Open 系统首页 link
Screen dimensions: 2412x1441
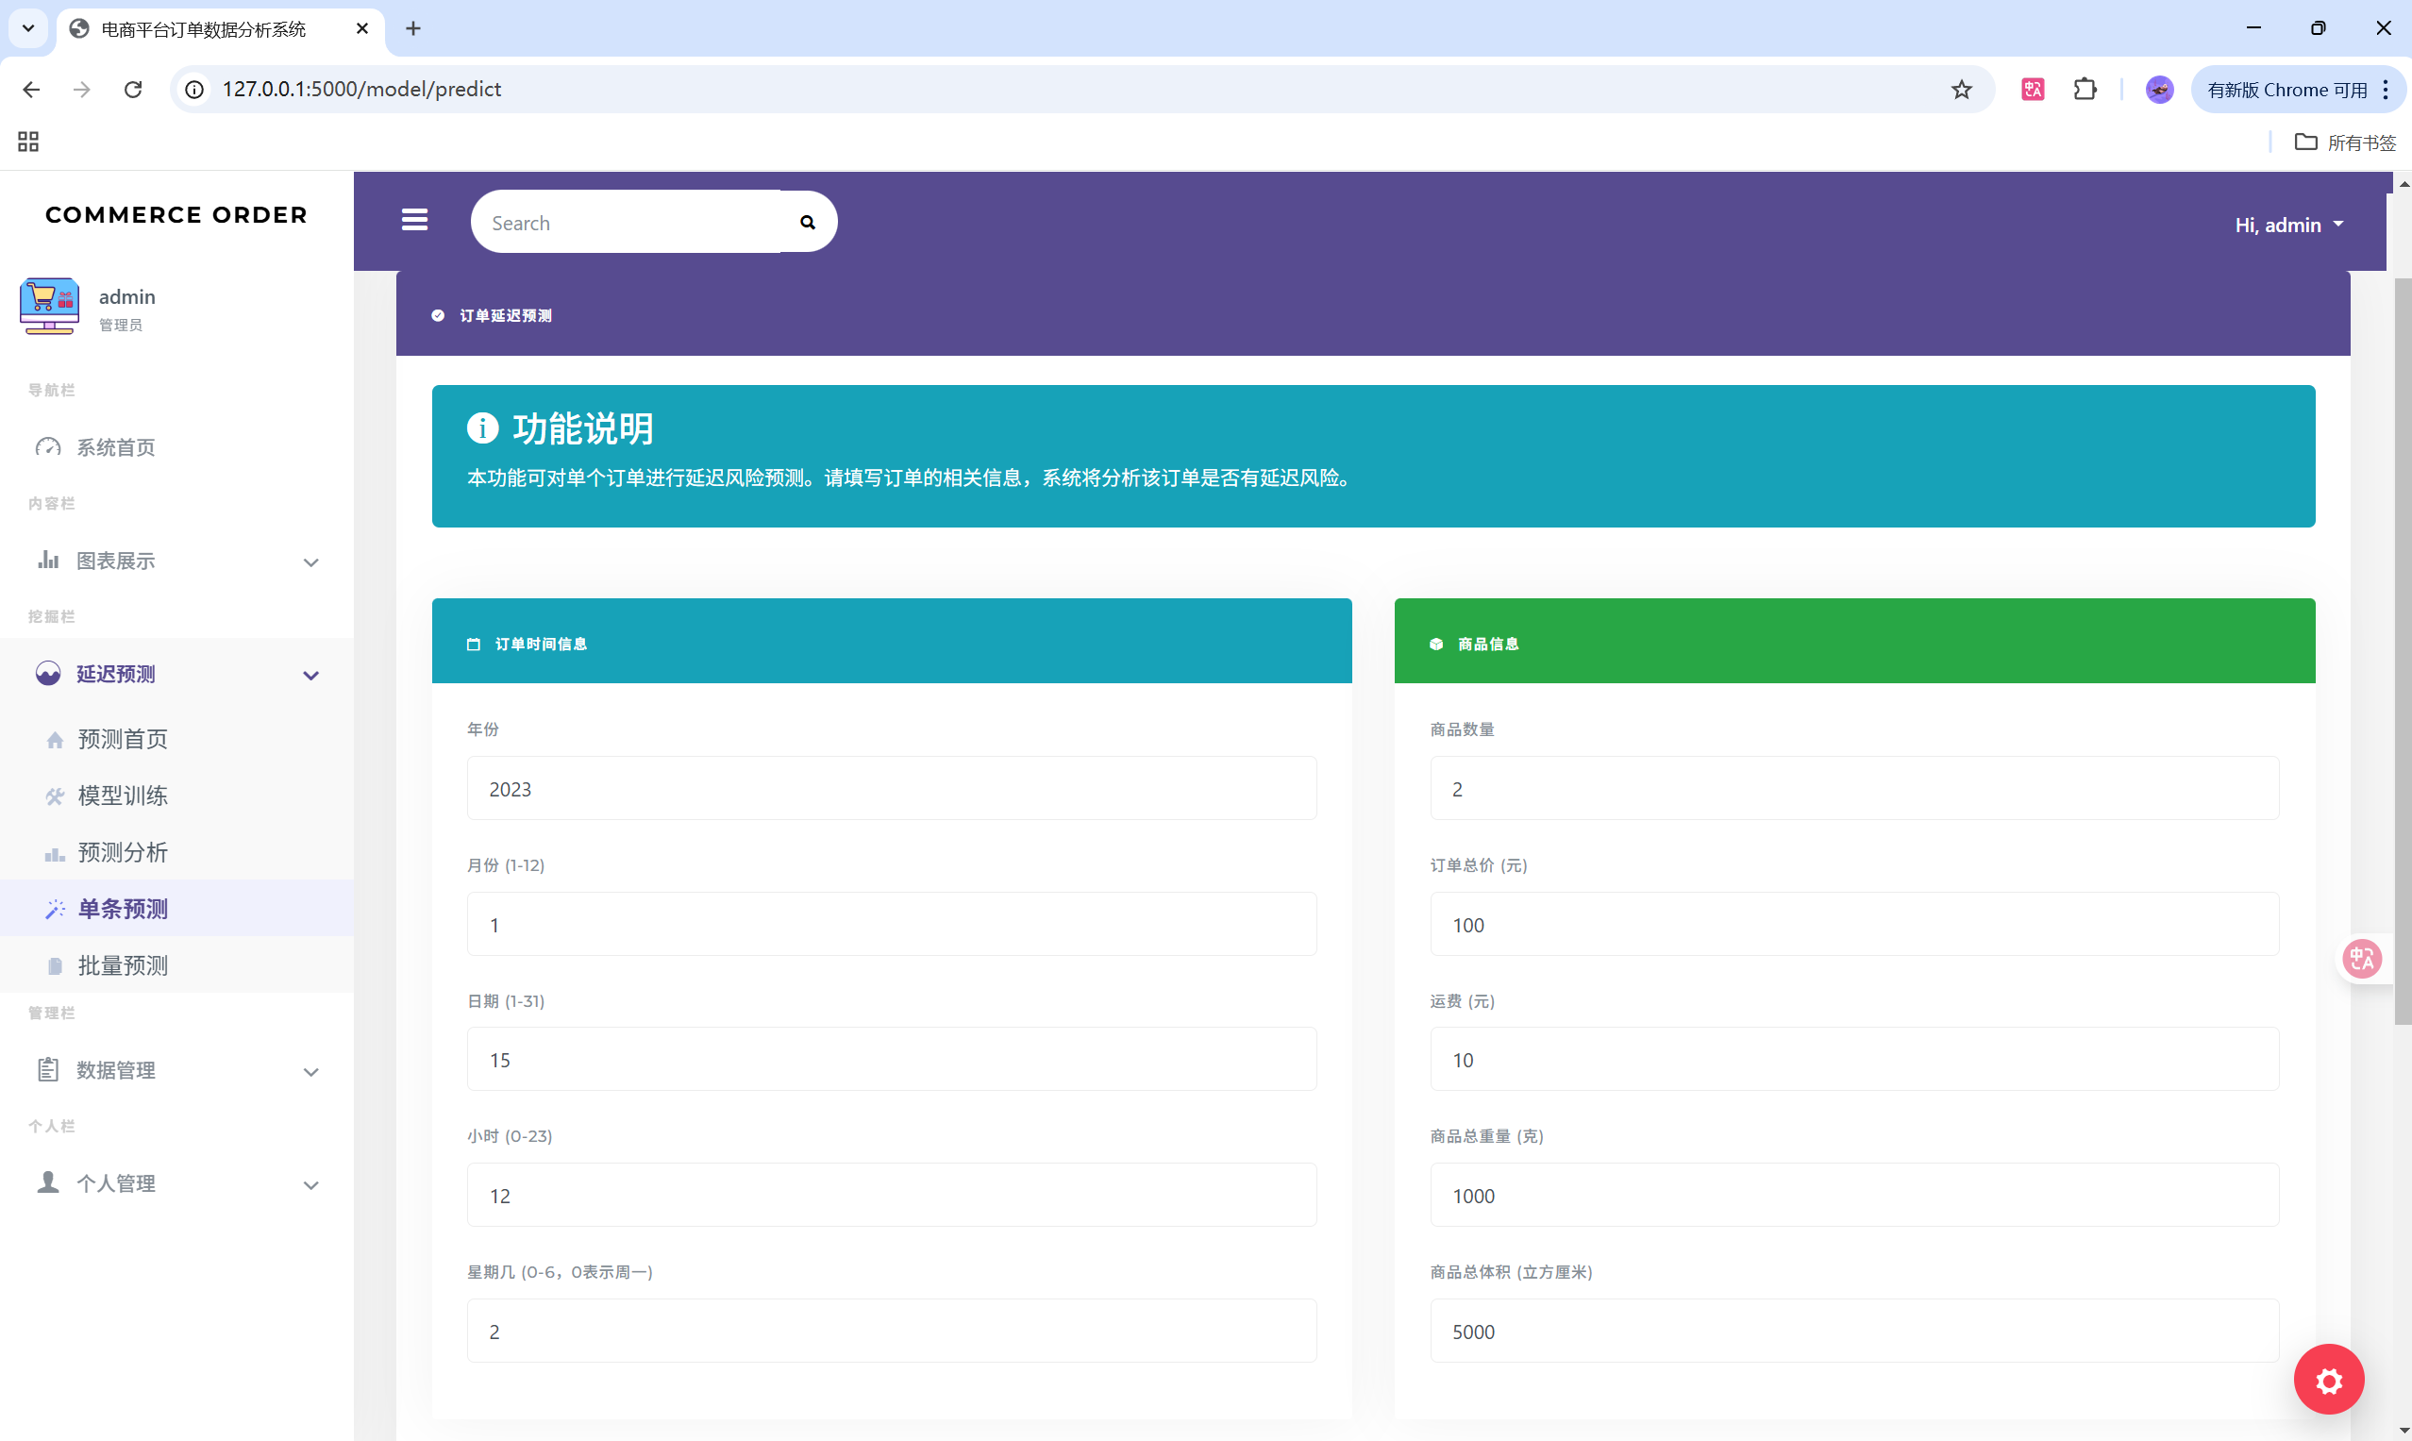coord(115,447)
